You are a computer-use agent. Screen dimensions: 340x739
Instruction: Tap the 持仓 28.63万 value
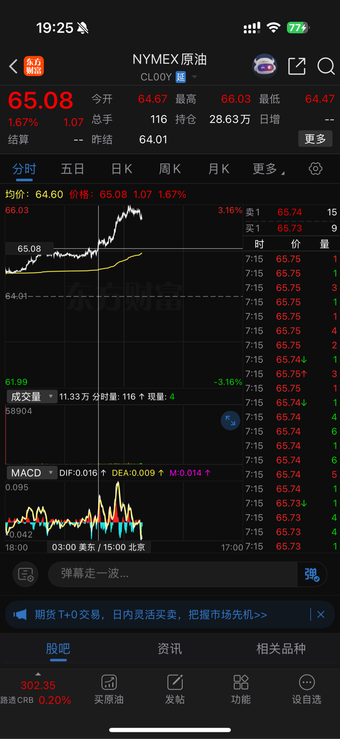point(230,119)
